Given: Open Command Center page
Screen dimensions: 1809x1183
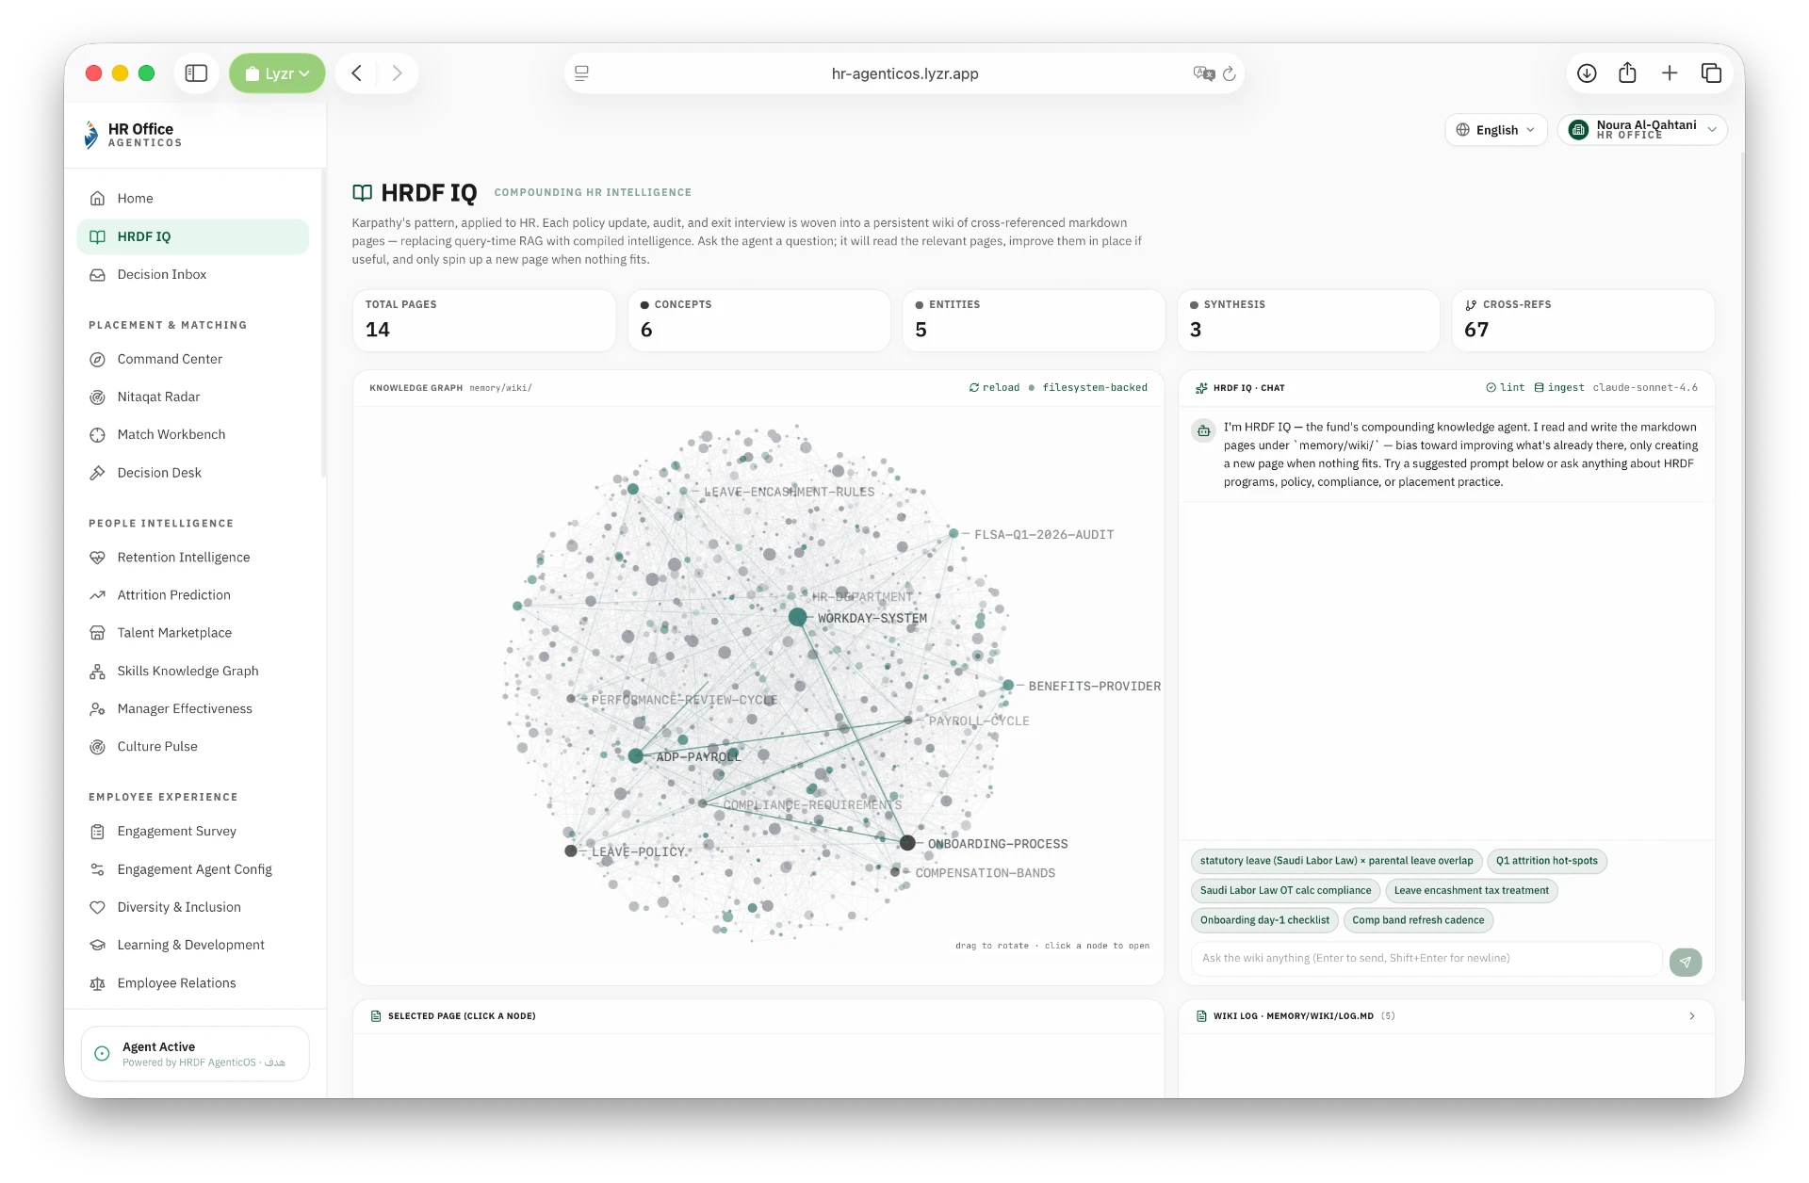Looking at the screenshot, I should 193,360.
